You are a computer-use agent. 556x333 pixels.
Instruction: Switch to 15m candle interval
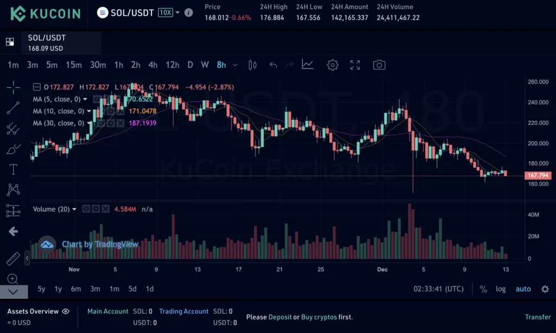74,65
